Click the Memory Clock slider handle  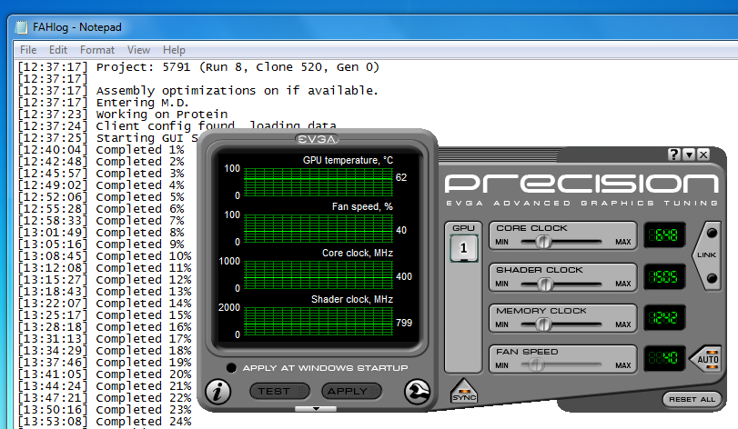tap(543, 324)
